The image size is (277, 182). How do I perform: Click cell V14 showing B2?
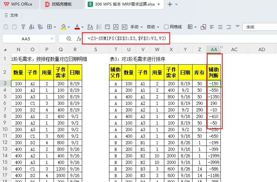coord(143,156)
